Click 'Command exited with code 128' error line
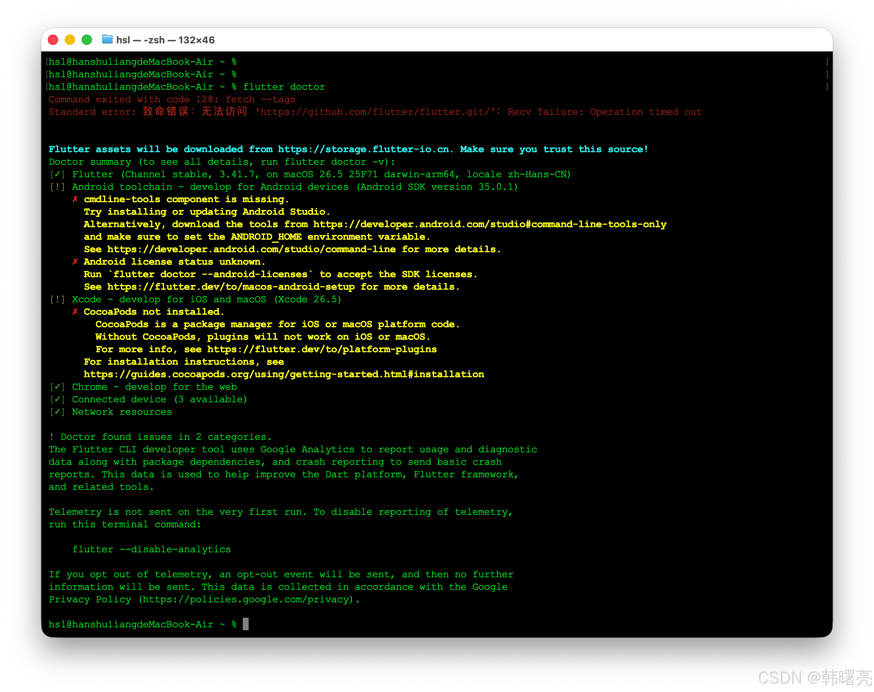 (x=172, y=100)
